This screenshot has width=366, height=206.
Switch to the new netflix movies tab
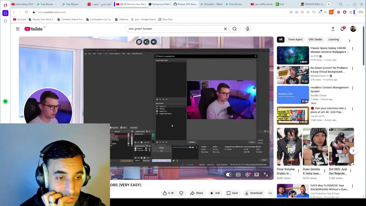[262, 4]
